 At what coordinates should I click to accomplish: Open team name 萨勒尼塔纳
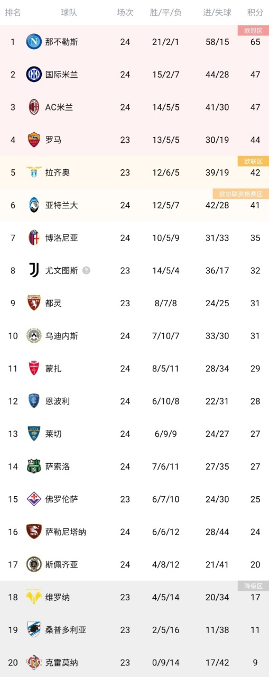(x=66, y=532)
